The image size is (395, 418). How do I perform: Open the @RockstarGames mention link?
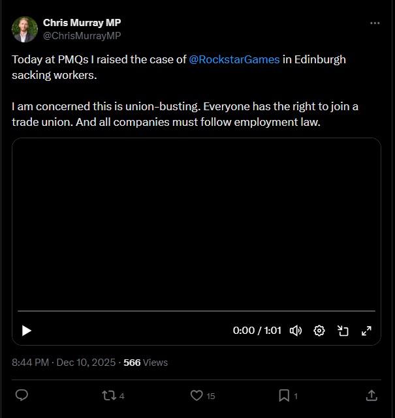pyautogui.click(x=234, y=59)
